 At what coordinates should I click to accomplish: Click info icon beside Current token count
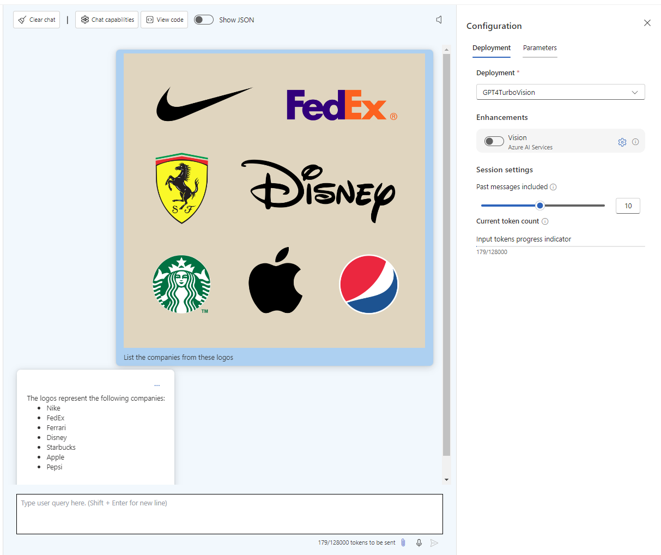point(545,221)
